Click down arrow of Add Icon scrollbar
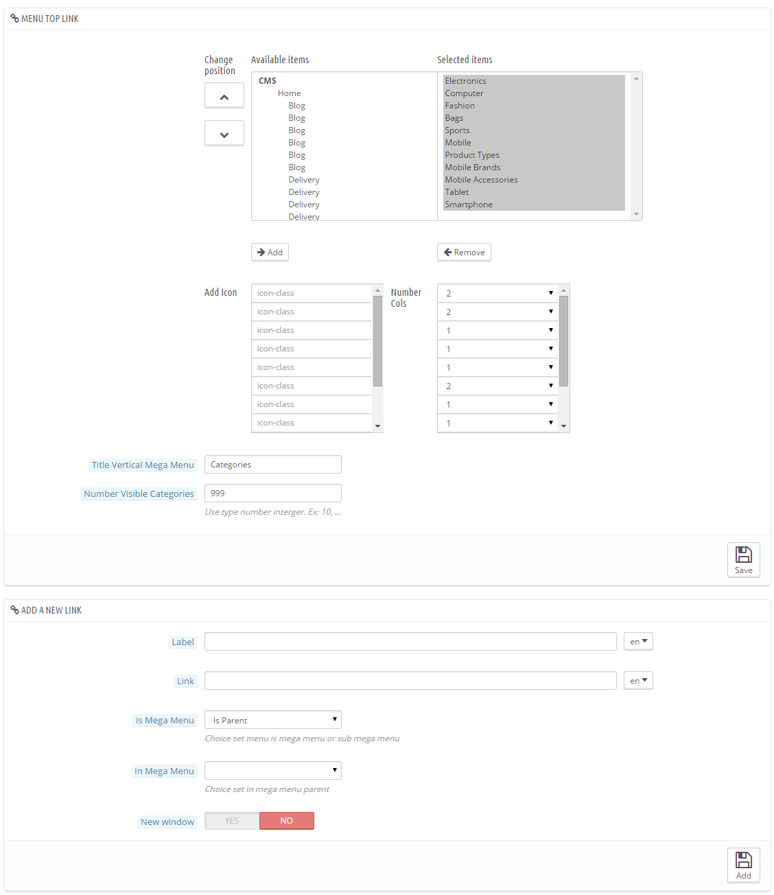This screenshot has height=895, width=774. [377, 427]
